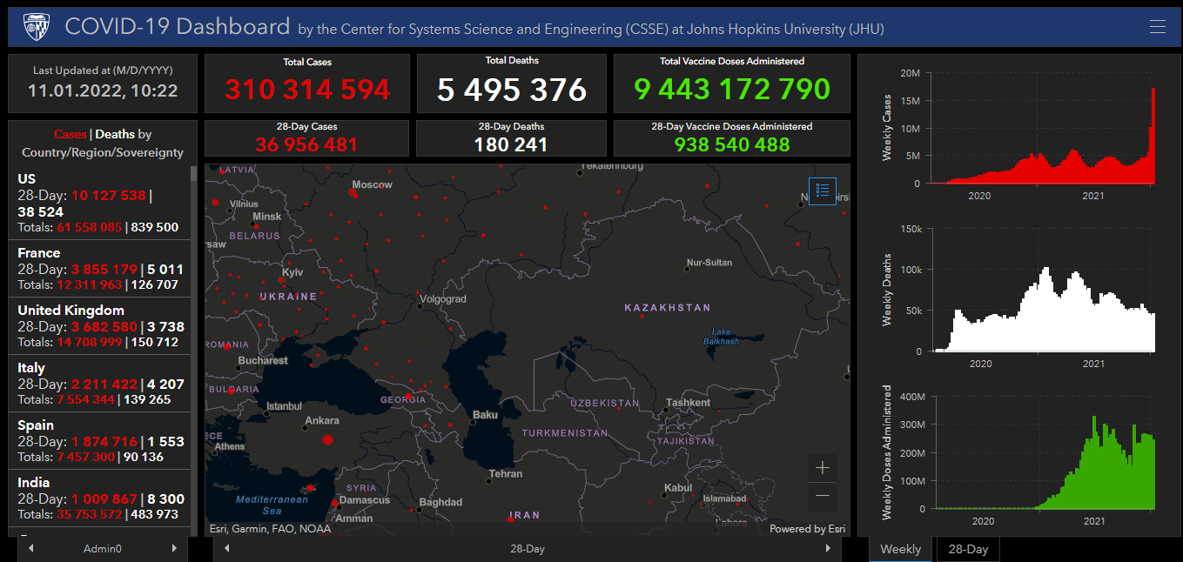This screenshot has height=562, width=1183.
Task: Sort country list by Deaths
Action: point(115,134)
